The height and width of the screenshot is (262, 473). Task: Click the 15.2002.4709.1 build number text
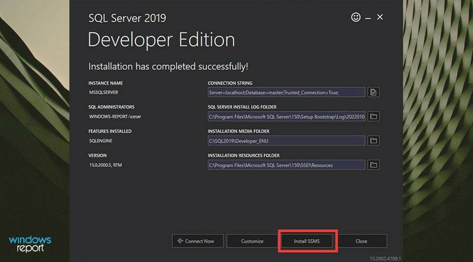coord(385,258)
